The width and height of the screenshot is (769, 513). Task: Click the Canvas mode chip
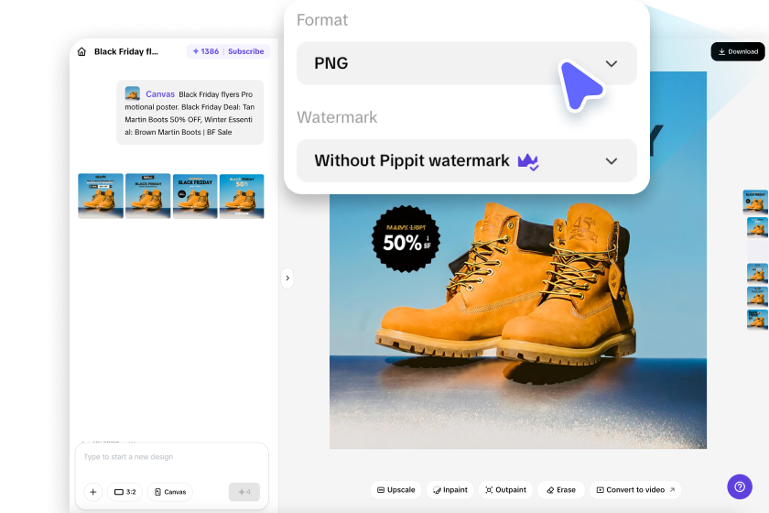point(169,492)
